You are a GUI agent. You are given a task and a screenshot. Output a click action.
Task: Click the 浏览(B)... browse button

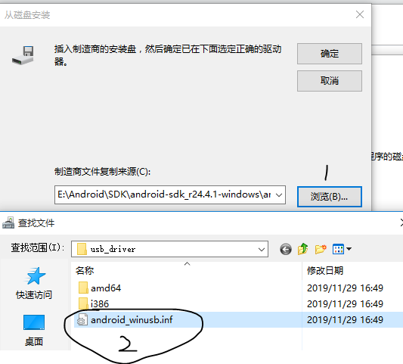coord(330,197)
